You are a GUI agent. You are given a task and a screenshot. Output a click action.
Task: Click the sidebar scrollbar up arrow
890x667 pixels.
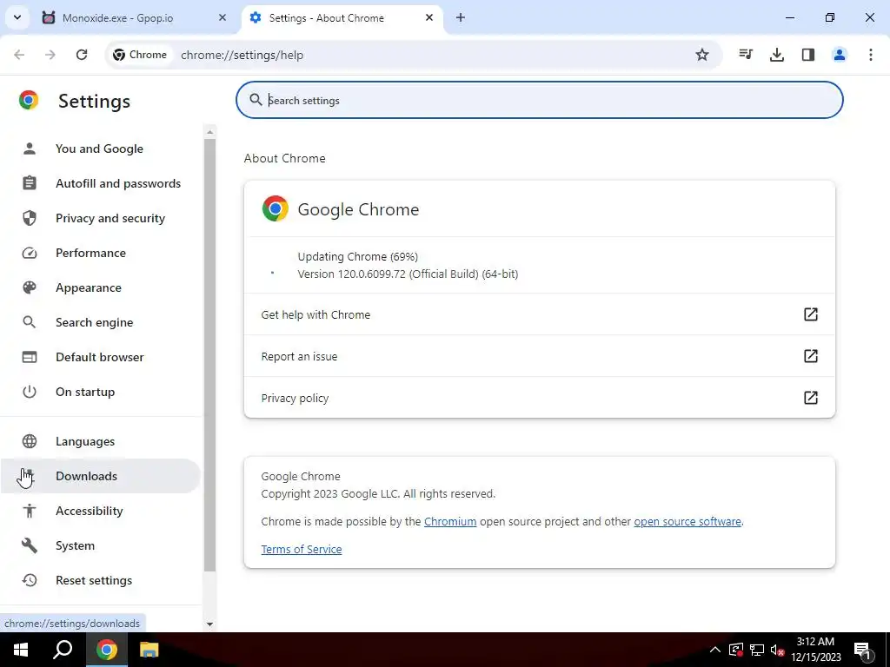210,132
